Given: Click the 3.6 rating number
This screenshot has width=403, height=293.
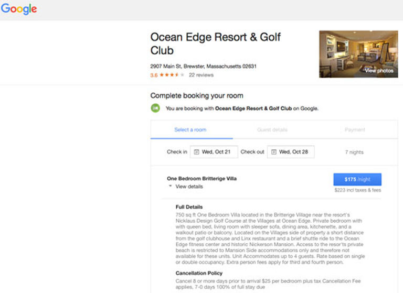Looking at the screenshot, I should click(x=154, y=75).
